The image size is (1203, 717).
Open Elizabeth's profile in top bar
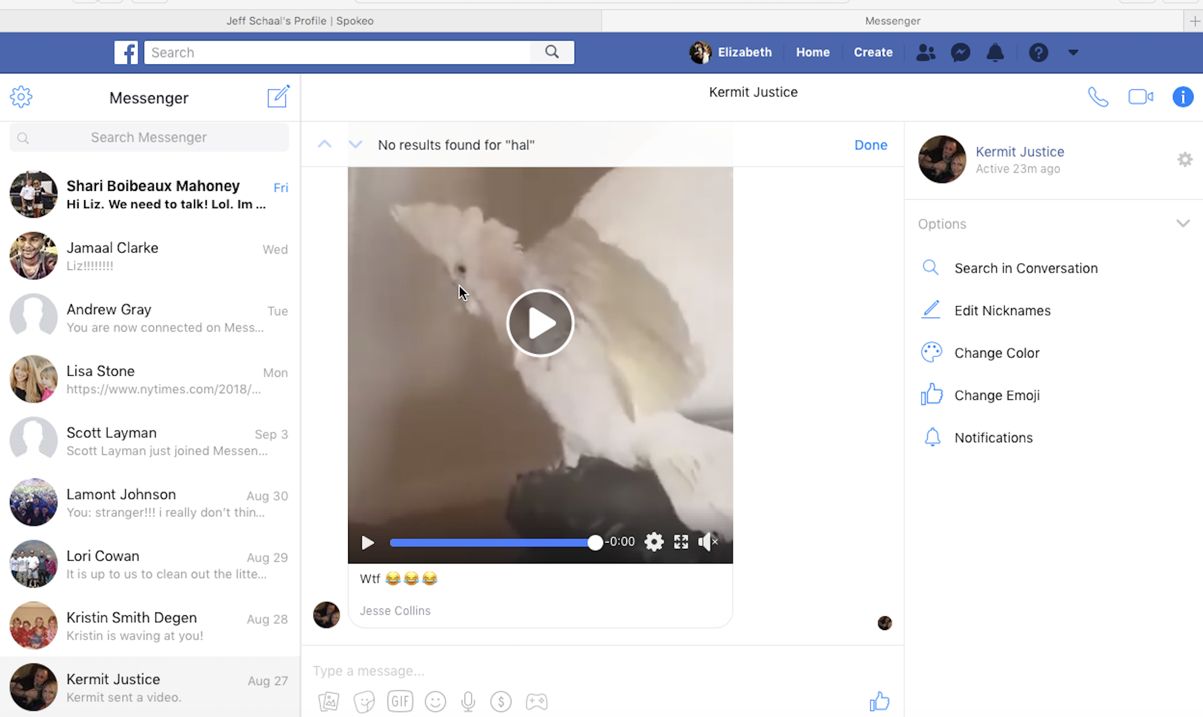click(x=731, y=52)
